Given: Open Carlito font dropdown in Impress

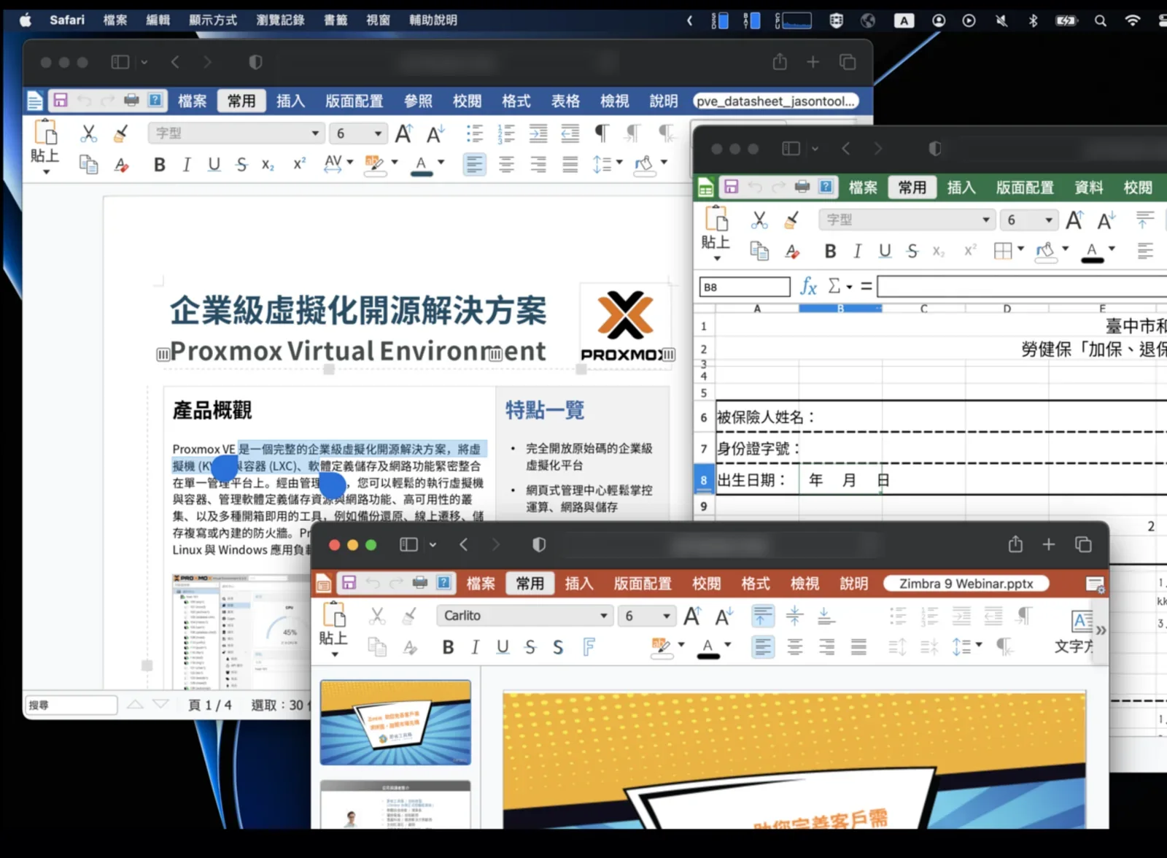Looking at the screenshot, I should [x=604, y=616].
